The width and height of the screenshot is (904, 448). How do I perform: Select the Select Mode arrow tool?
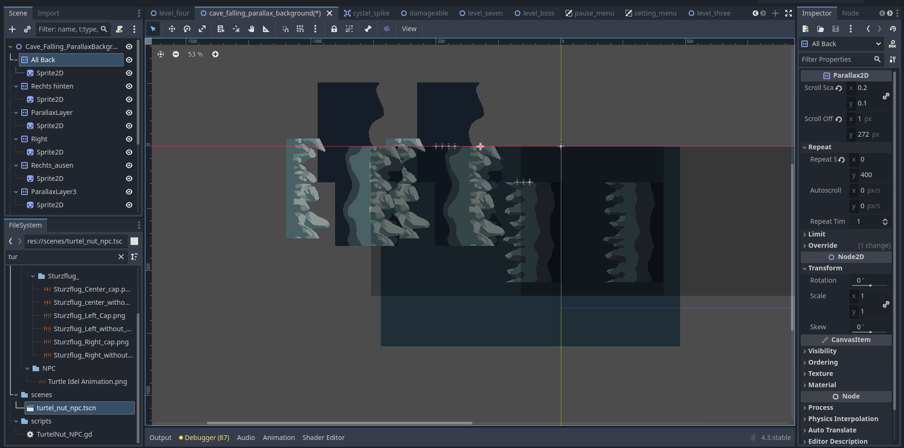153,29
